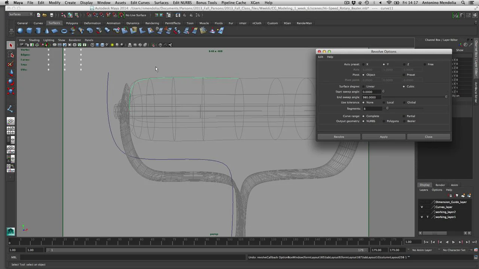This screenshot has height=269, width=479.
Task: Toggle wireframe shading in viewport toolbar
Action: pyautogui.click(x=92, y=45)
